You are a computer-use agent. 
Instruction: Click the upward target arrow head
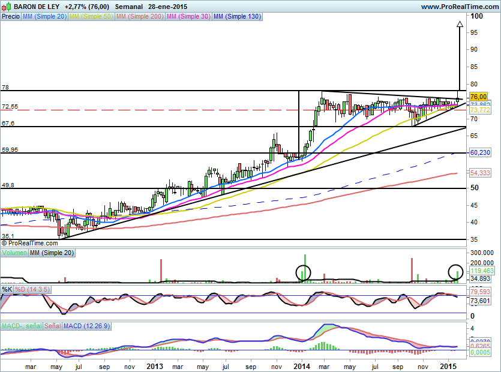coord(460,25)
